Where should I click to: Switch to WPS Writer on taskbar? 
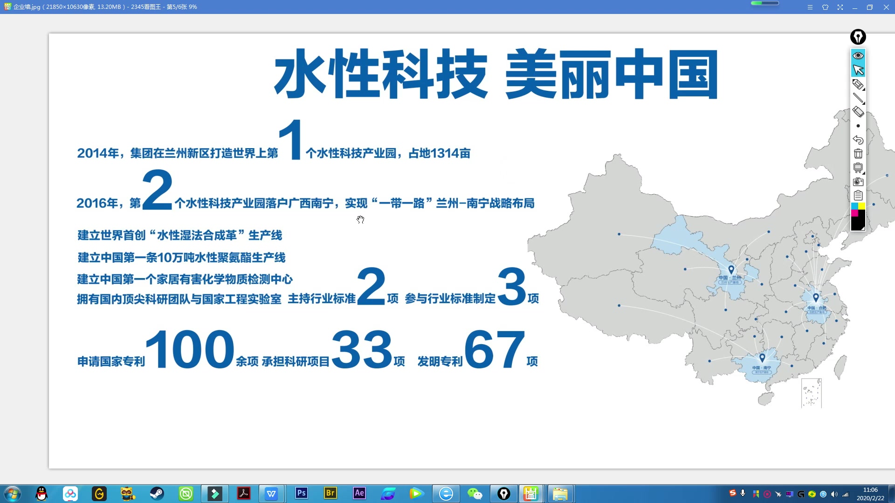(x=271, y=494)
